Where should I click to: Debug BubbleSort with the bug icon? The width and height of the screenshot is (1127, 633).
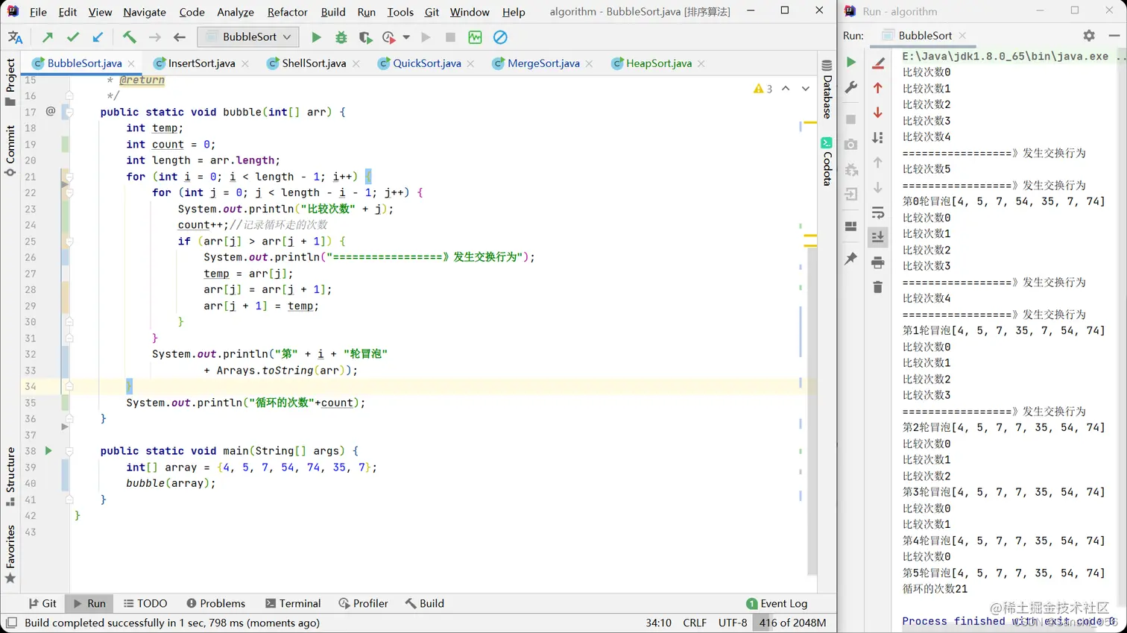pyautogui.click(x=341, y=37)
